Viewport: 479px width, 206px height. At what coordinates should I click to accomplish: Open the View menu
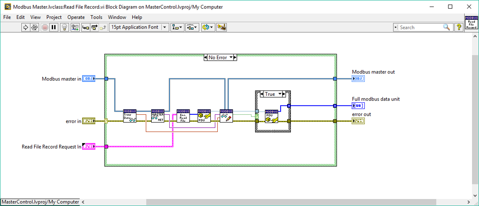pos(36,18)
